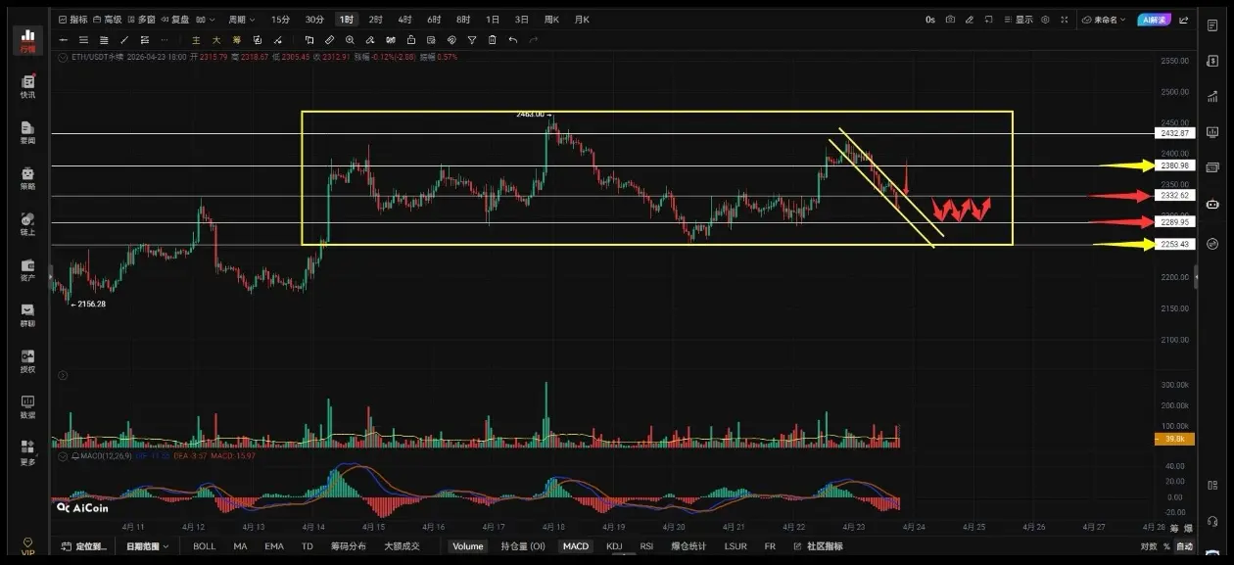
Task: Switch to 月K timeframe
Action: point(582,20)
